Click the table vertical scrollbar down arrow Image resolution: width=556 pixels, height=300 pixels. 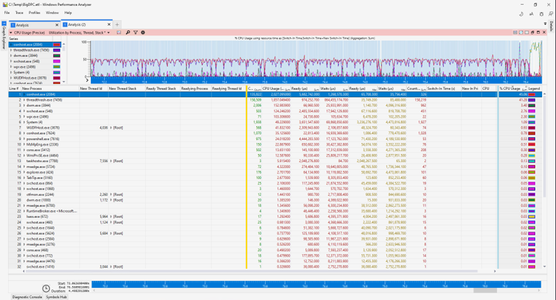[545, 267]
